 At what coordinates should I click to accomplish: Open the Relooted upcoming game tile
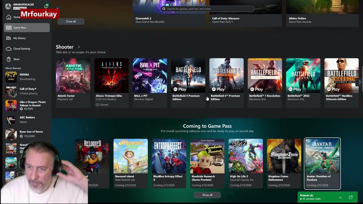point(92,163)
